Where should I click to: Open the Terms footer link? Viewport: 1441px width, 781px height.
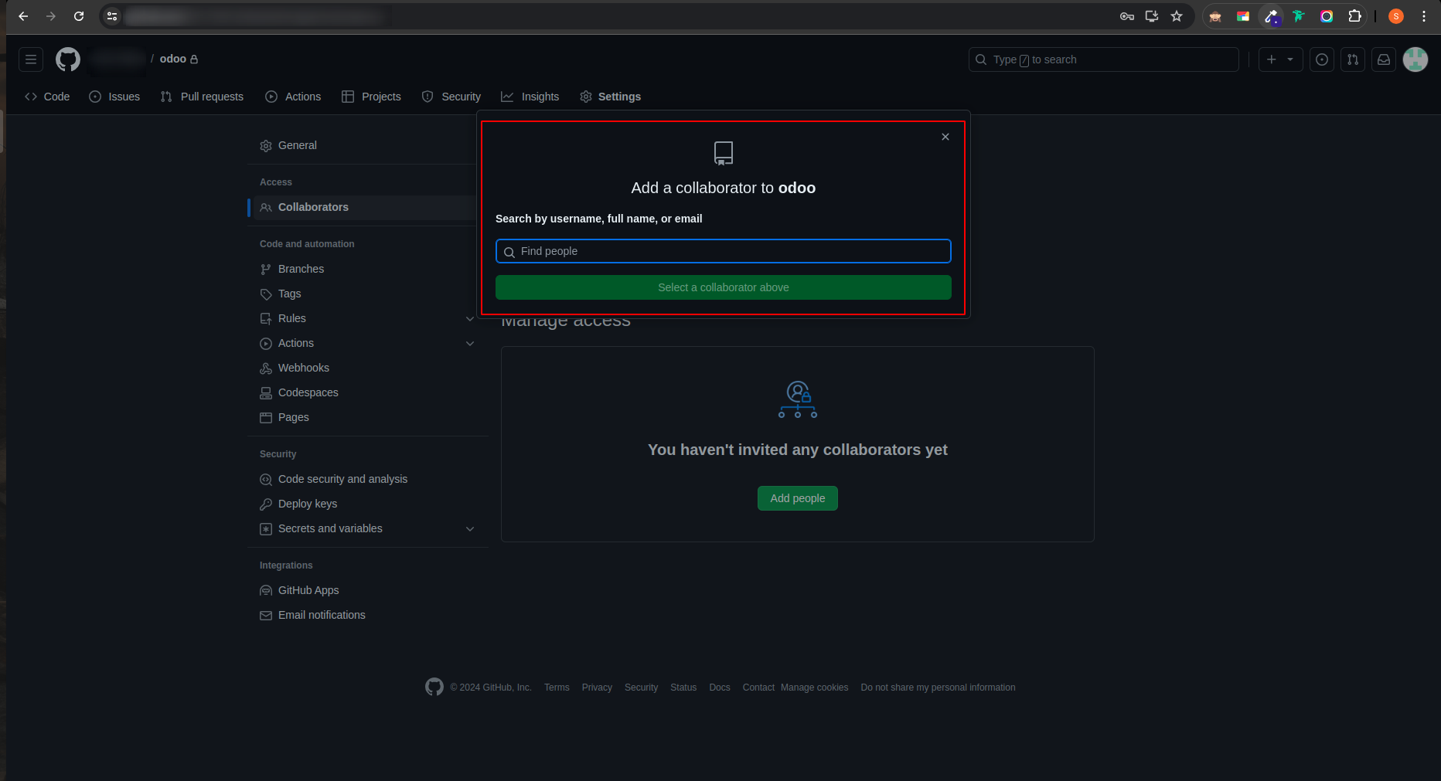click(557, 688)
